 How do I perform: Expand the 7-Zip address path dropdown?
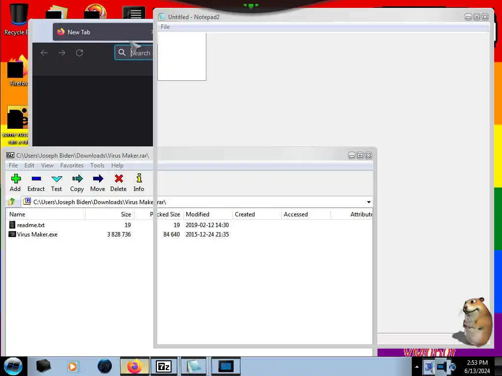click(369, 202)
